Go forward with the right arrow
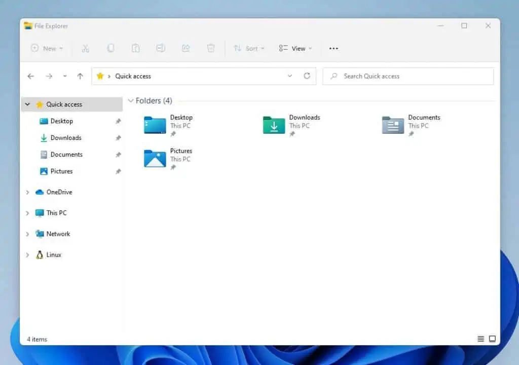Screen dimensions: 519x365 (49, 76)
